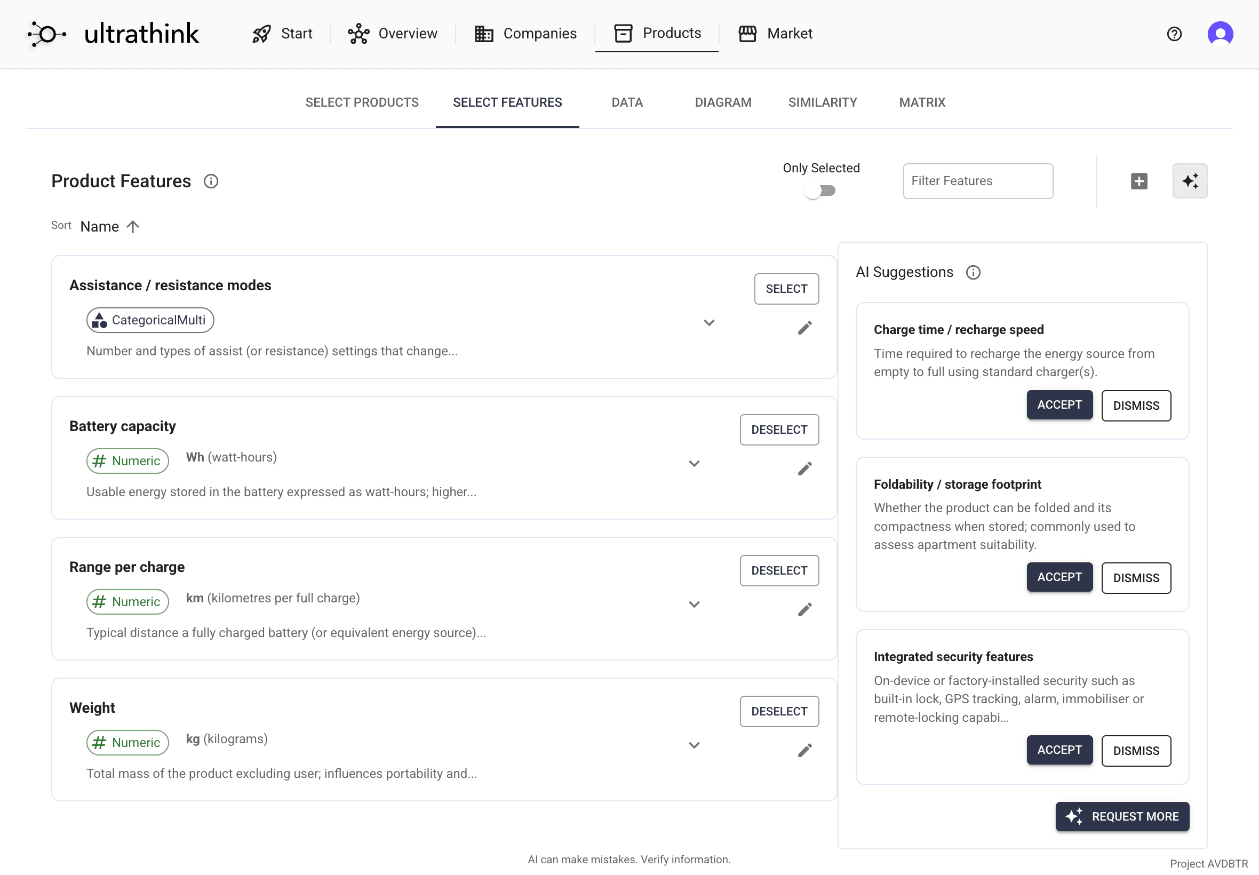Viewport: 1259px width, 875px height.
Task: Open the Start page via rocket icon
Action: tap(262, 34)
